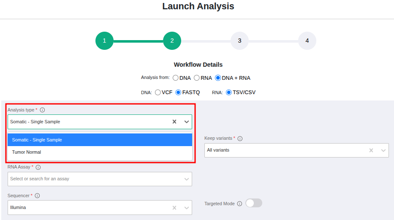This screenshot has height=220, width=394.
Task: Click info icon next to Targeted Mode
Action: [x=239, y=204]
